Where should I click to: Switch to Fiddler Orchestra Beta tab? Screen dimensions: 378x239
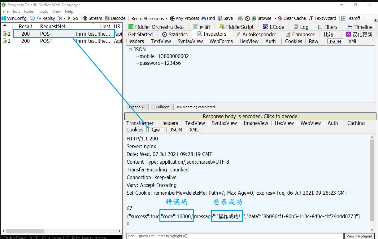click(x=156, y=27)
